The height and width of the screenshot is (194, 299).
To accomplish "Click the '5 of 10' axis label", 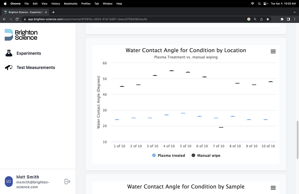I will [186, 146].
